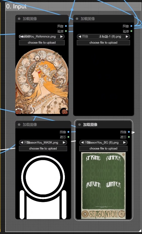142x234 pixels.
Task: Select the 加载图像 title of the SeasonYou_BG node
Action: tap(90, 124)
